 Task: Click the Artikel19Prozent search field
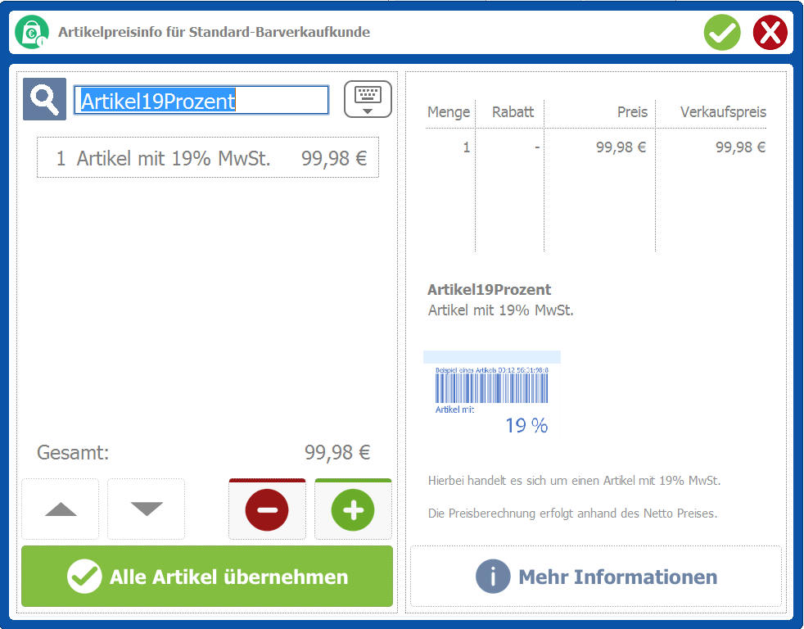coord(201,101)
